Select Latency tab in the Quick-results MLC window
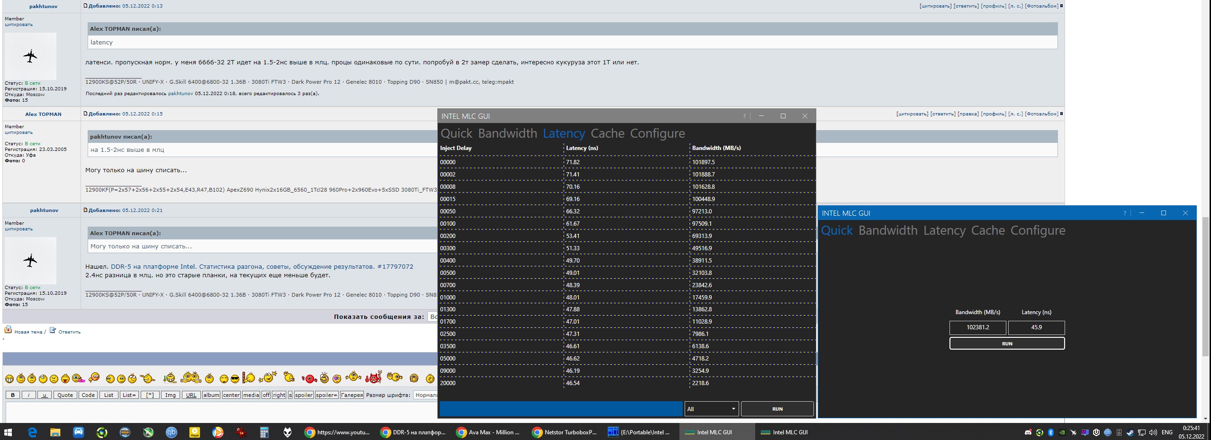This screenshot has height=440, width=1211. tap(944, 230)
